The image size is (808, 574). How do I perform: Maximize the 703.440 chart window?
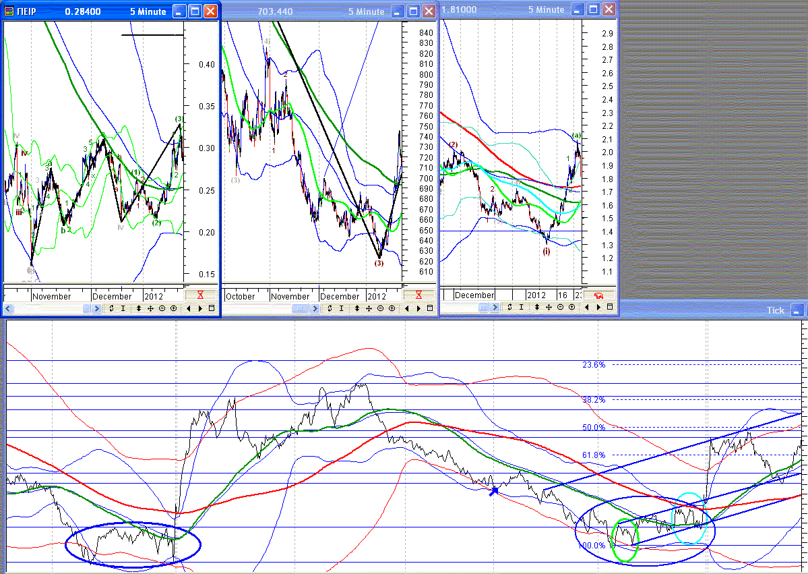(413, 11)
